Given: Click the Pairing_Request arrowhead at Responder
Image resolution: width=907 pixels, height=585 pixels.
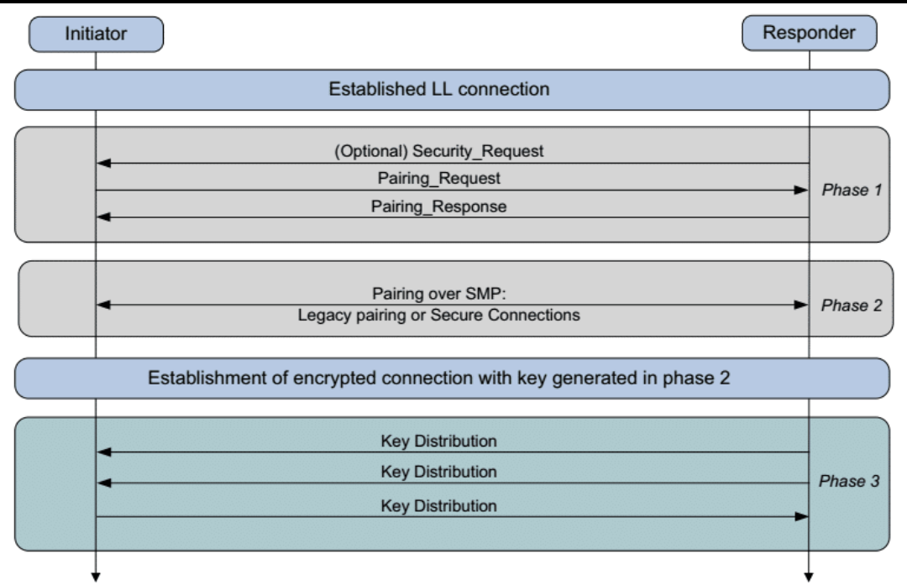Looking at the screenshot, I should click(x=801, y=191).
